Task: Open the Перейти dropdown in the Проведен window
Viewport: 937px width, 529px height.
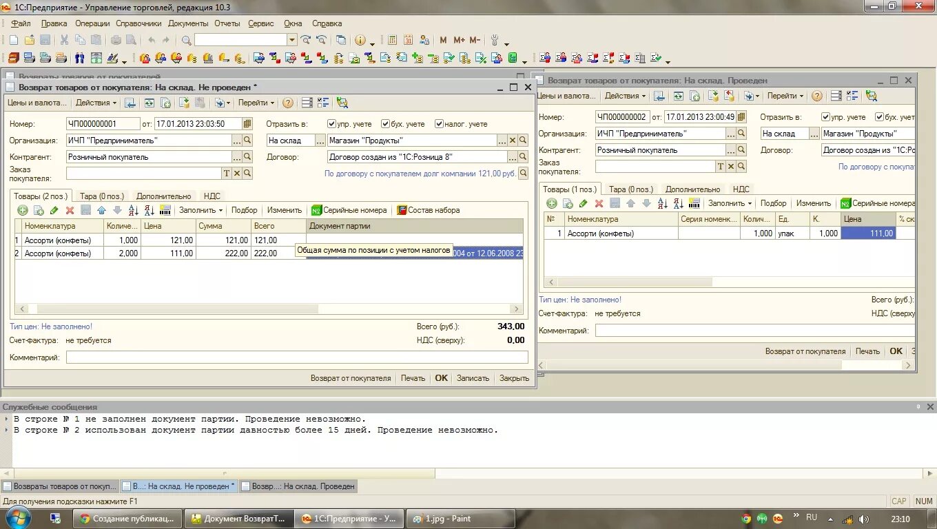Action: click(x=785, y=96)
